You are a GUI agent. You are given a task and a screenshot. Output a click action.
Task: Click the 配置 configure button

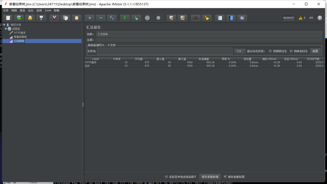(x=315, y=51)
